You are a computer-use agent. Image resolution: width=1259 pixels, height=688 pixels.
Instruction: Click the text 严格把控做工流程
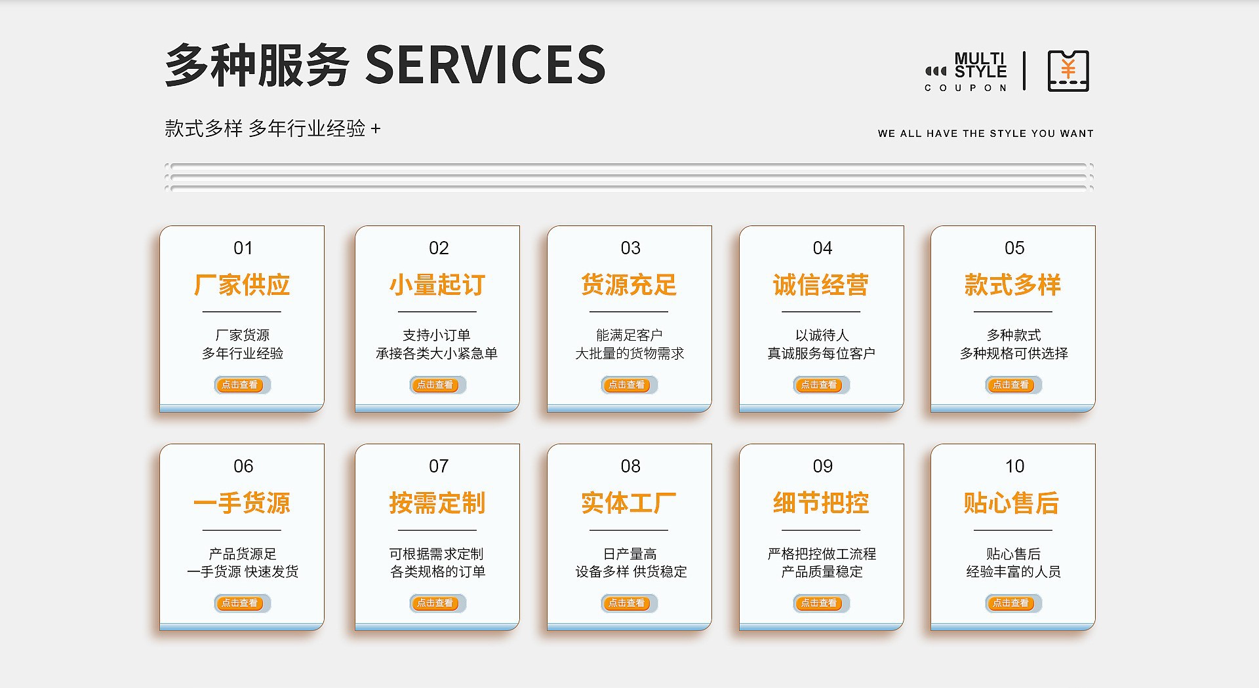pyautogui.click(x=822, y=554)
